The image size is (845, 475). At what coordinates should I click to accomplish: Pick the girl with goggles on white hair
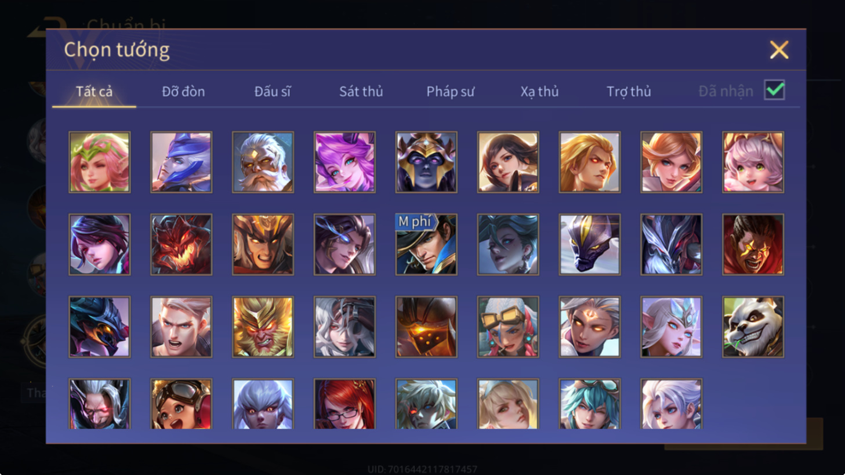point(508,327)
